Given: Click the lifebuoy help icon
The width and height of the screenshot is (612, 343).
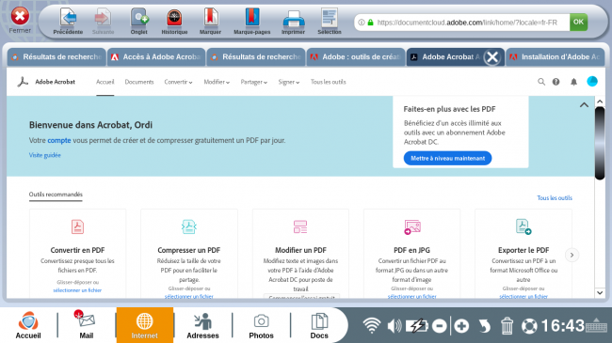Looking at the screenshot, I should [529, 326].
